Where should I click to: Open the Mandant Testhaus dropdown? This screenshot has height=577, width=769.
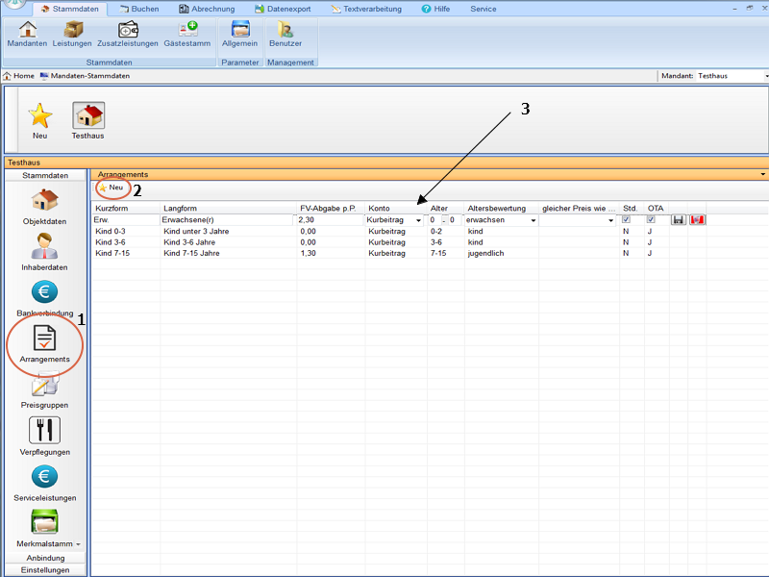pyautogui.click(x=765, y=75)
